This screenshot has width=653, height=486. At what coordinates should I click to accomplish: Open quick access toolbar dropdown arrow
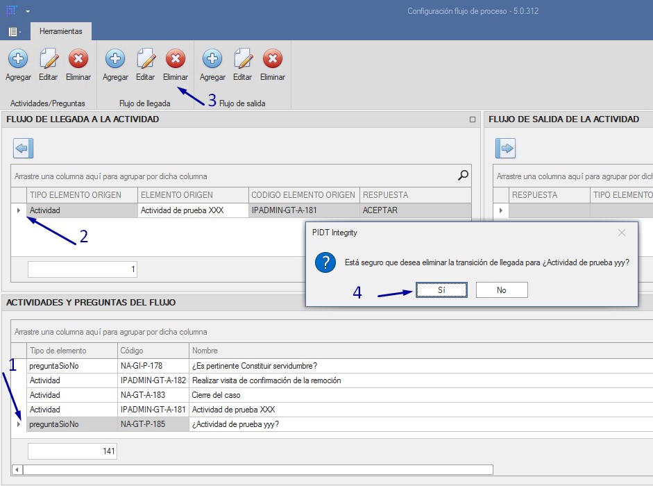(28, 12)
